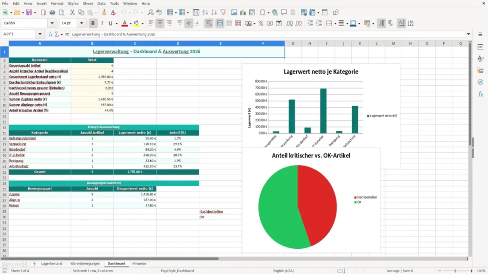Toggle Underline formatting
The height and width of the screenshot is (274, 488).
tap(110, 23)
